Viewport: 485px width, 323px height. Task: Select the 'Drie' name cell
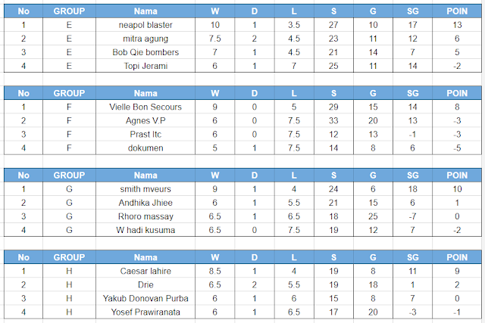(x=145, y=284)
